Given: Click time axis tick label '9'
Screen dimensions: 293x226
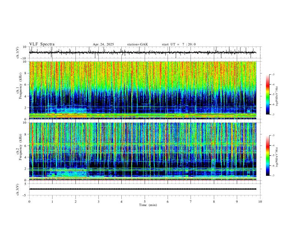Looking at the screenshot, I should 237,202.
